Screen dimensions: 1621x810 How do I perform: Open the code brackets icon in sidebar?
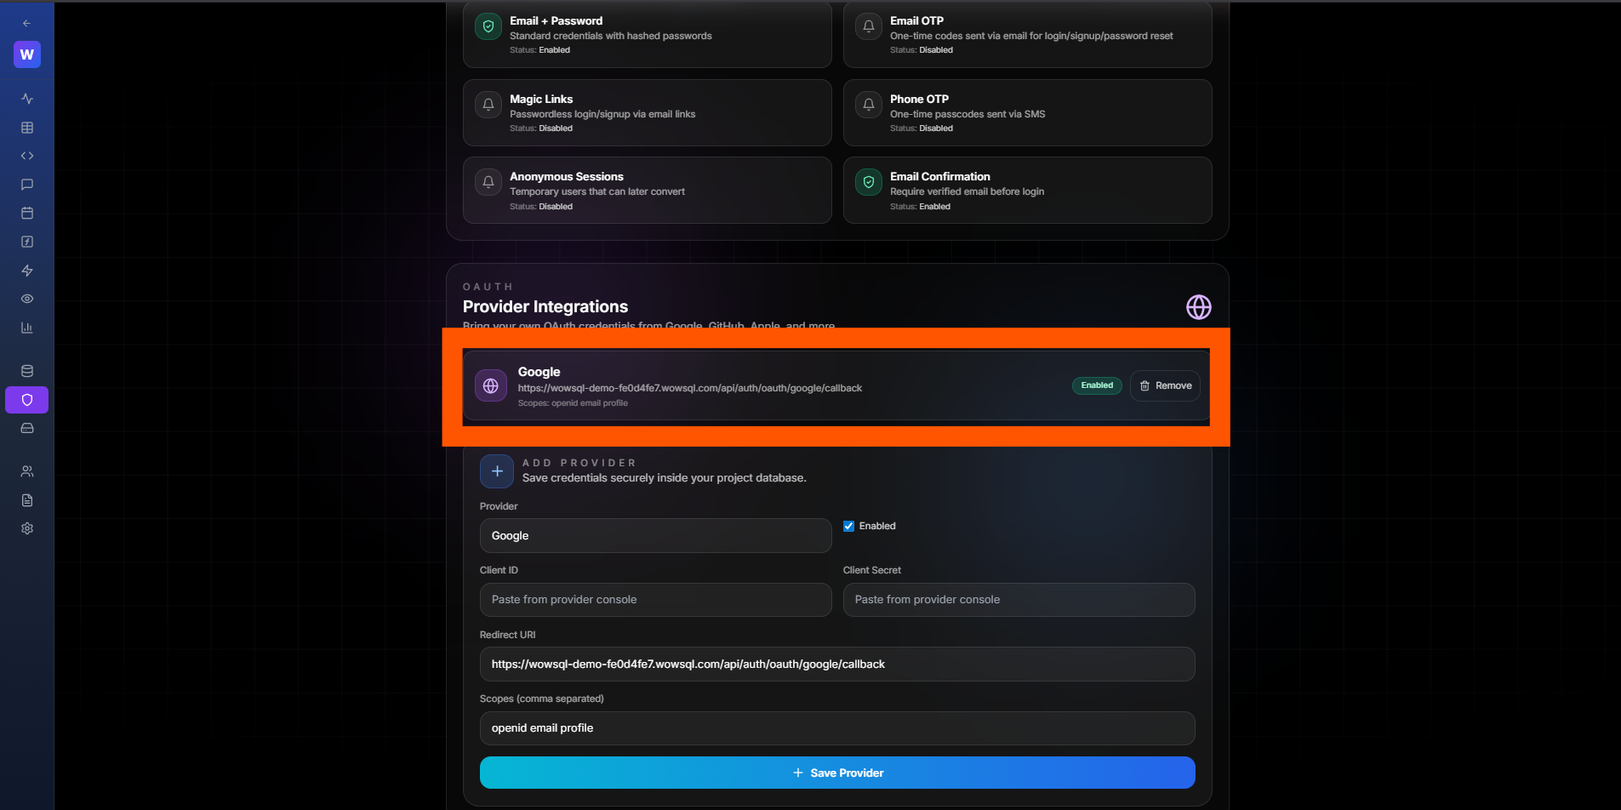(27, 156)
